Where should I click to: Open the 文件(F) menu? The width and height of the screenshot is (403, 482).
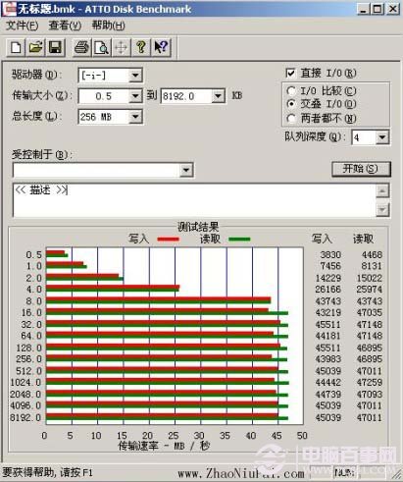[23, 26]
